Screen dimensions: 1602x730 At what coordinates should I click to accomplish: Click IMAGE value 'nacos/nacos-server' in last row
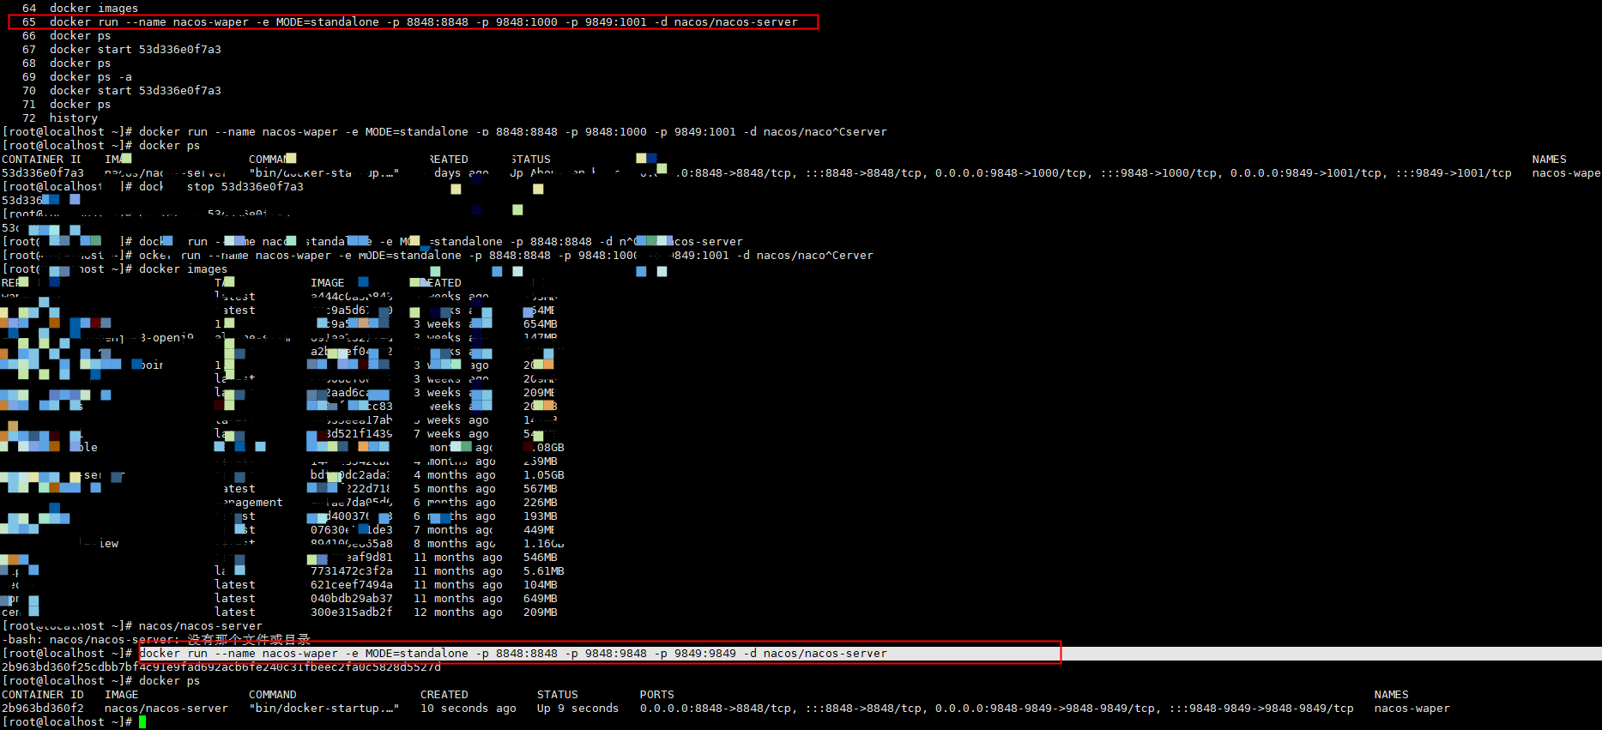(x=166, y=708)
